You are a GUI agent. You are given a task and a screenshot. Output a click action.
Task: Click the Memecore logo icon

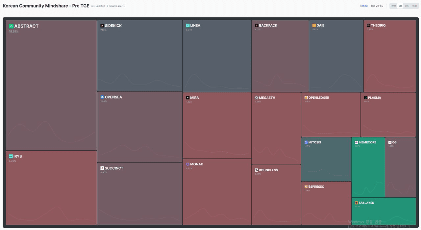point(356,142)
